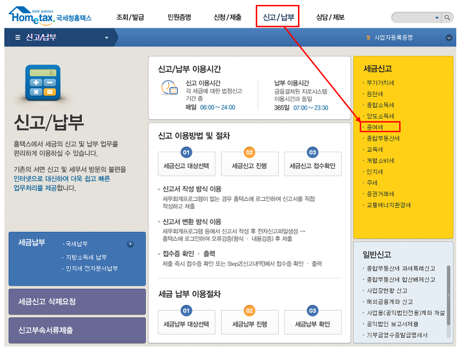
Task: Click the 세금납부 panel title
Action: click(32, 242)
